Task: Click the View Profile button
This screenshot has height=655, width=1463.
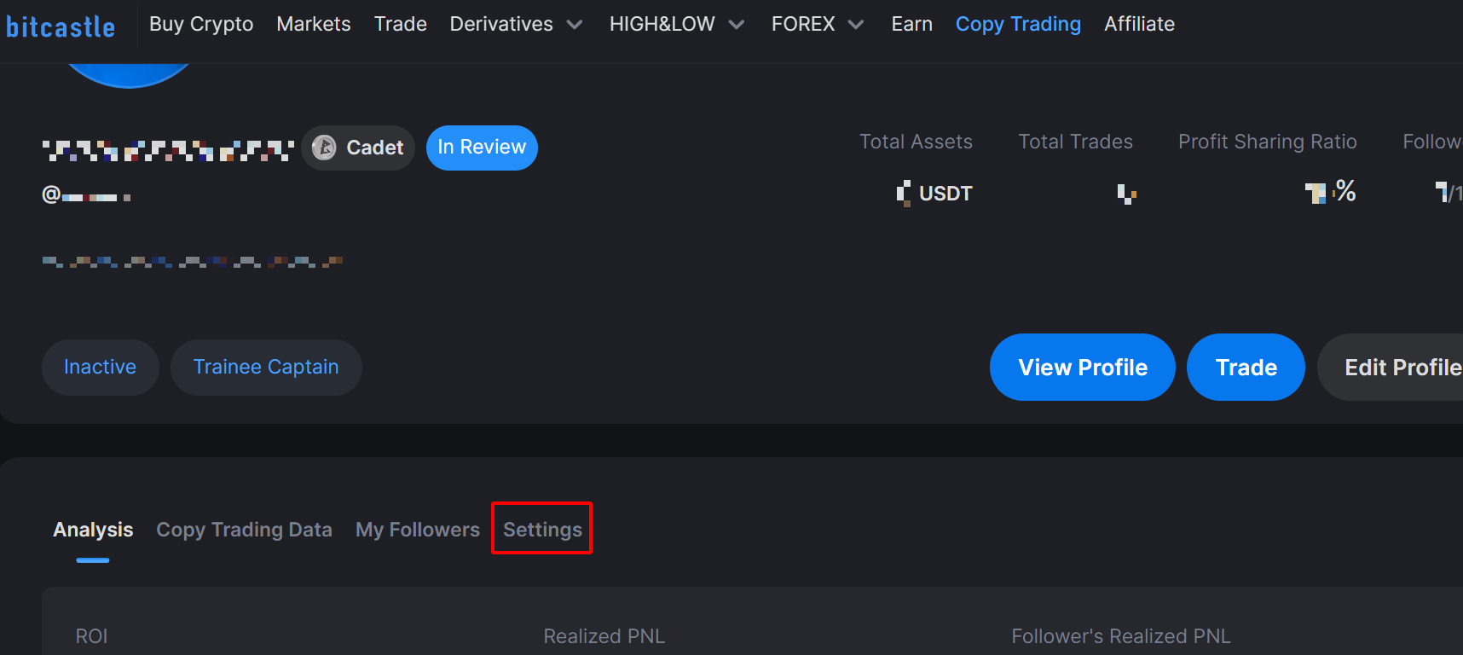Action: pyautogui.click(x=1083, y=367)
